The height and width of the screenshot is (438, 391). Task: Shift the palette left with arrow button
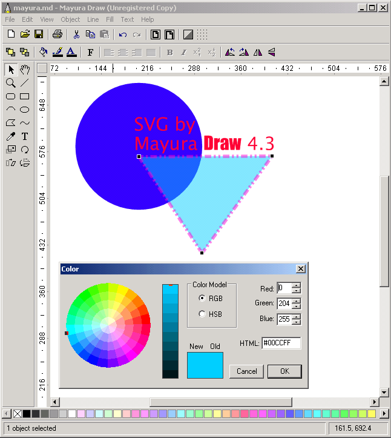tap(7, 413)
